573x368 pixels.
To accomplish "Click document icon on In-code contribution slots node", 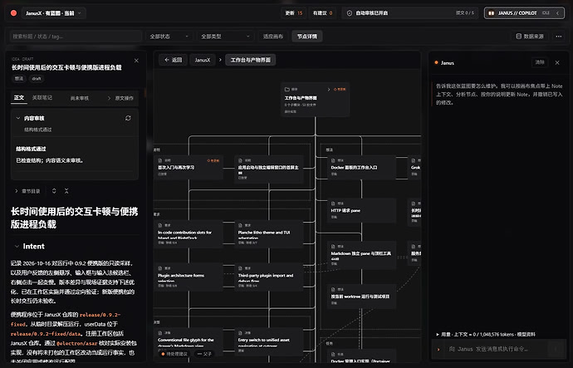I will [x=160, y=225].
